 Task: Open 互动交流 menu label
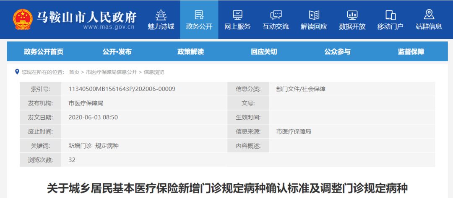276,27
